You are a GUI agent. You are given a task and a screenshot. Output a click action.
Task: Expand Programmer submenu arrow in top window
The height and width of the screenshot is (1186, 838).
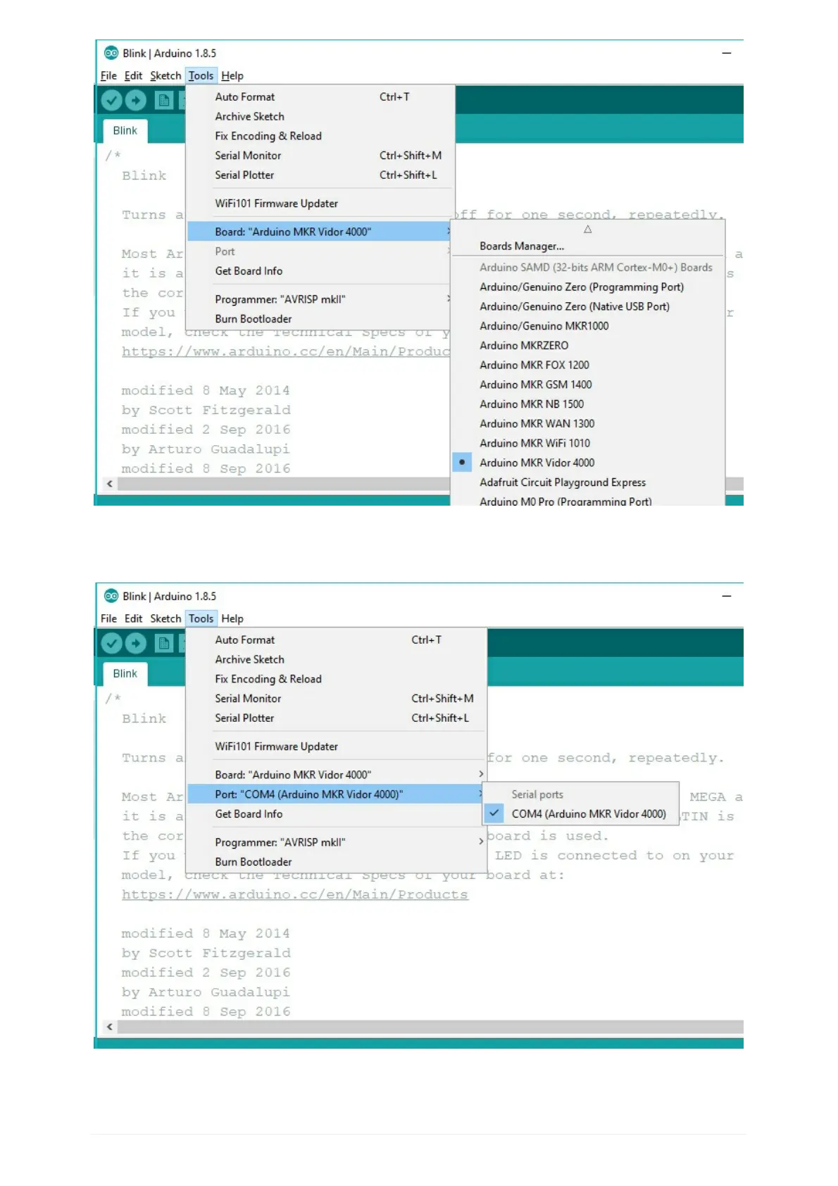pos(448,299)
